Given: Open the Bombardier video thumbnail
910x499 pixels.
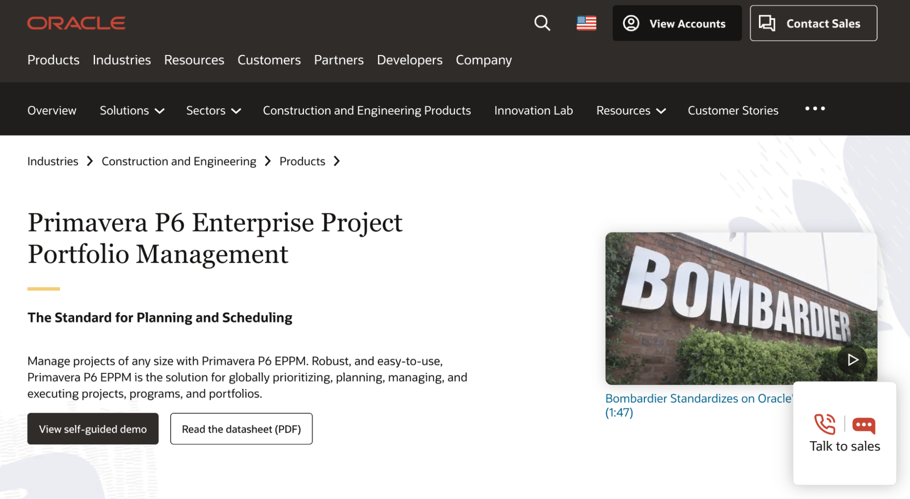Looking at the screenshot, I should pyautogui.click(x=741, y=308).
